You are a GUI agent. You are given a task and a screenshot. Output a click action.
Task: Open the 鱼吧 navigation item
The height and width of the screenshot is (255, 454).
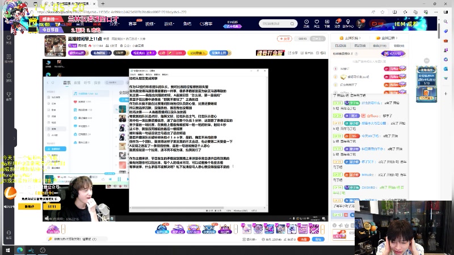pos(187,24)
